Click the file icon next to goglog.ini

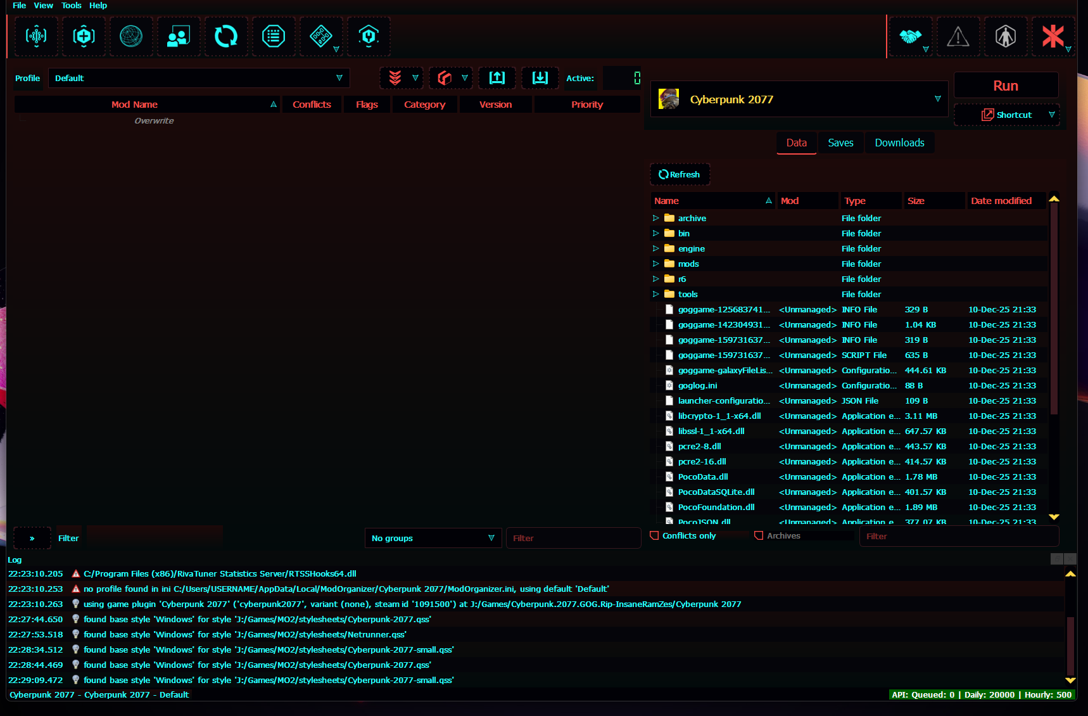tap(669, 385)
